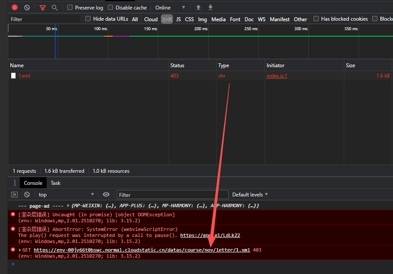The width and height of the screenshot is (393, 274).
Task: Clear the network log
Action: [x=27, y=8]
